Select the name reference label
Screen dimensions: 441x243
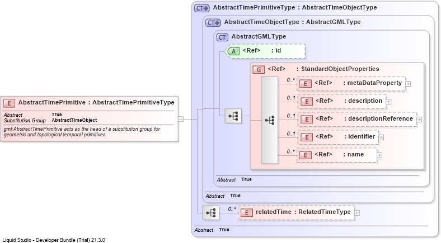pos(339,155)
